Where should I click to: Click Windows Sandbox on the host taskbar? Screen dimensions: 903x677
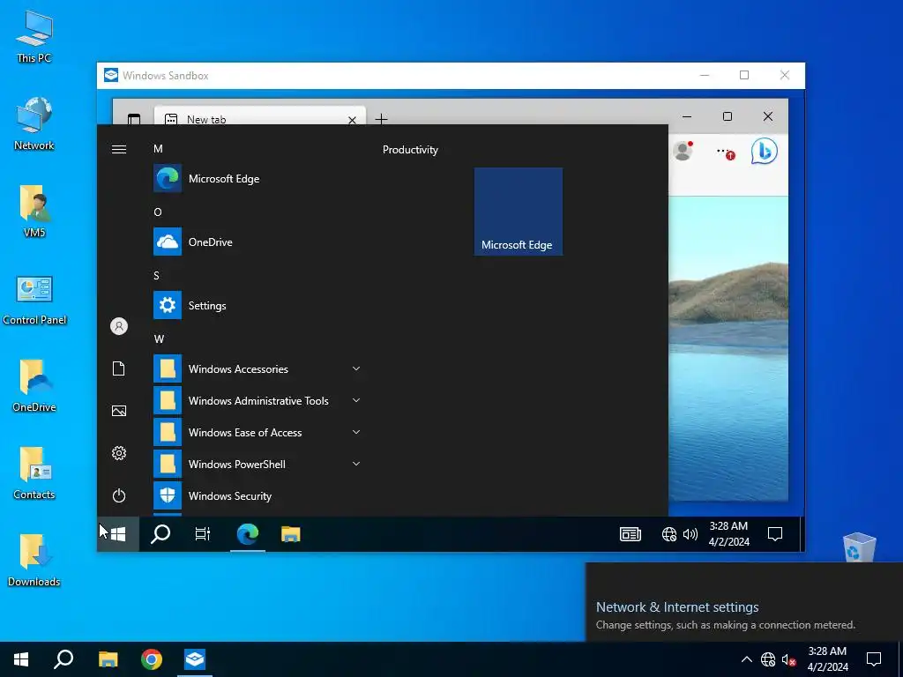[x=195, y=659]
